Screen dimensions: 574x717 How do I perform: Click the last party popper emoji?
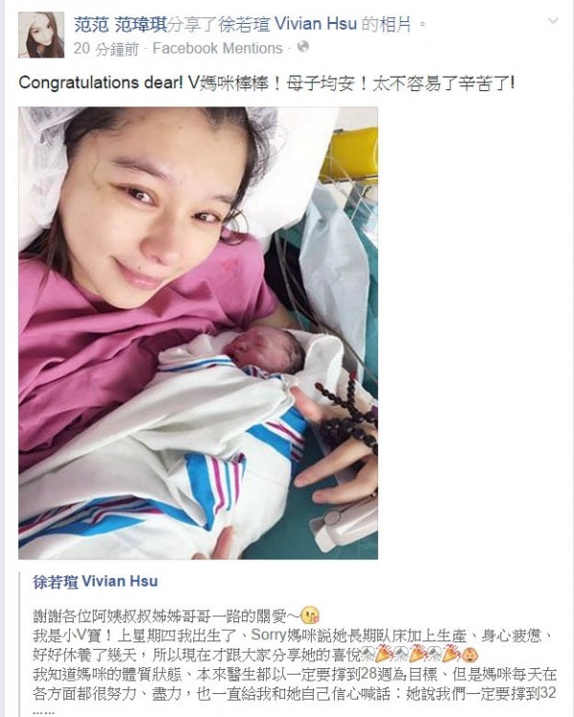452,654
